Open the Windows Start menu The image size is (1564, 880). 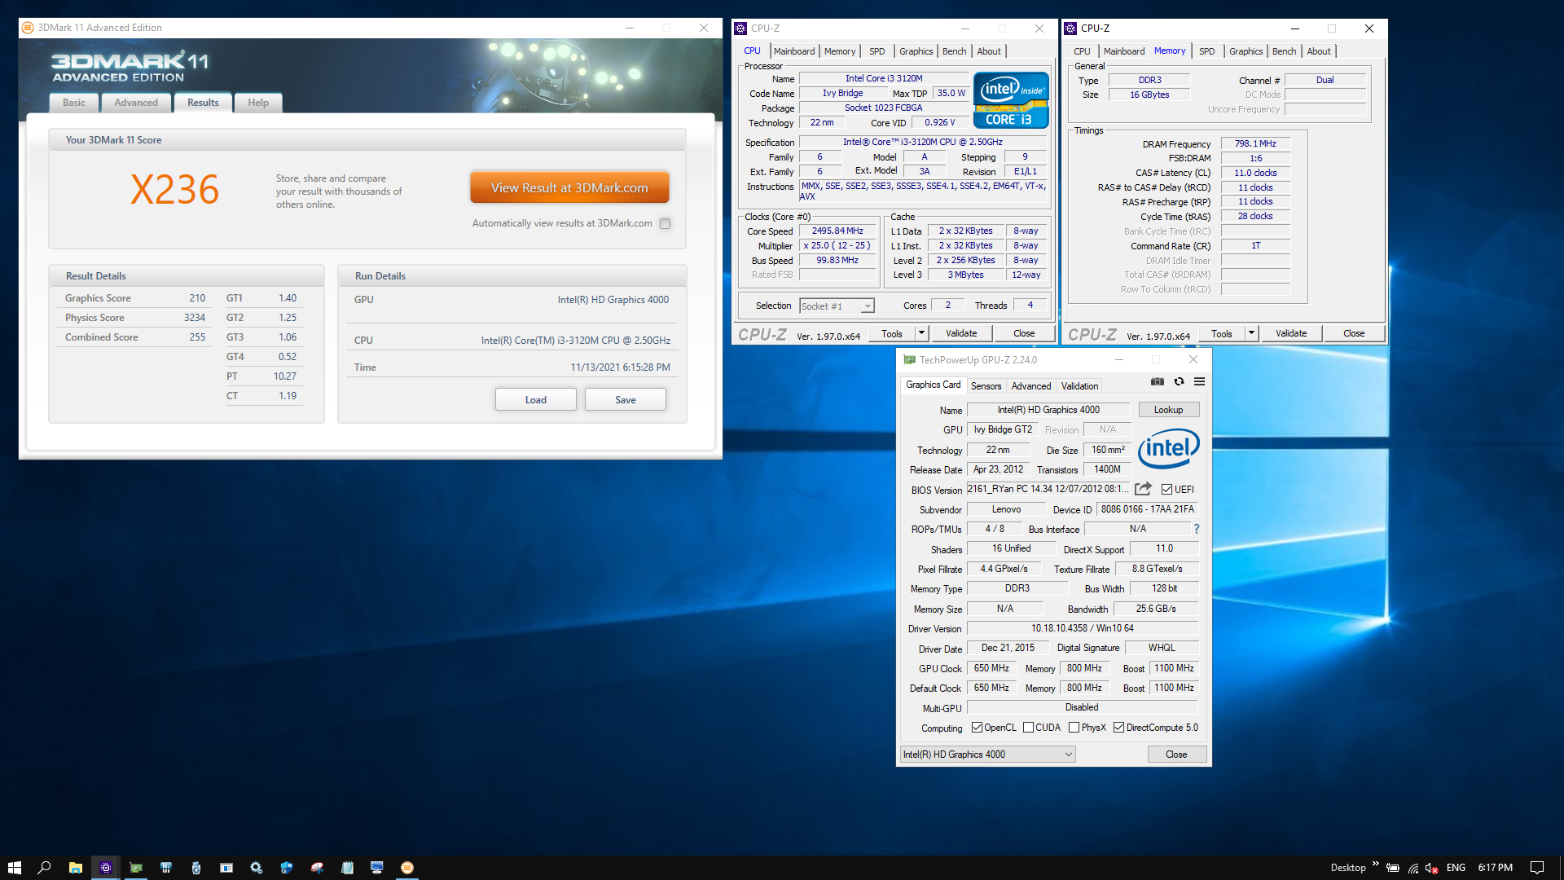14,868
